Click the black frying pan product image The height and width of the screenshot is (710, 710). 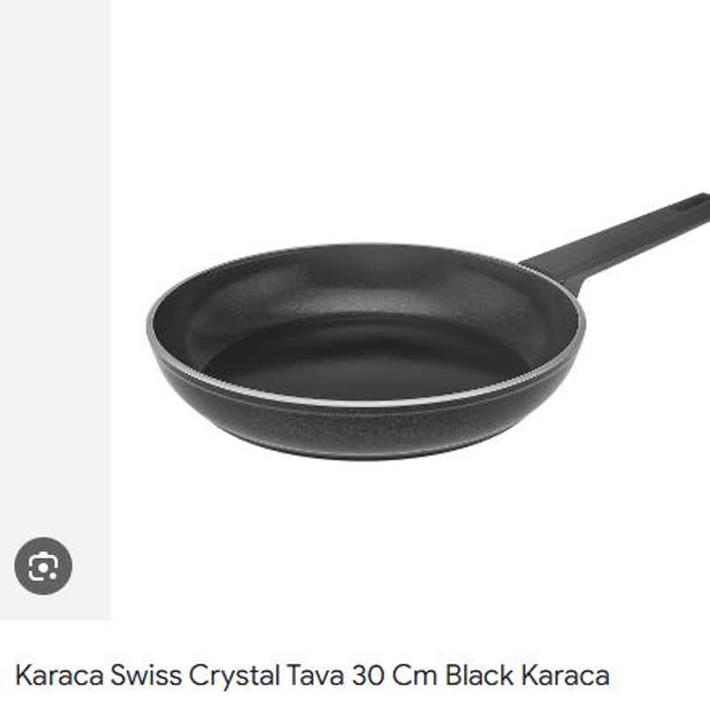click(x=428, y=326)
